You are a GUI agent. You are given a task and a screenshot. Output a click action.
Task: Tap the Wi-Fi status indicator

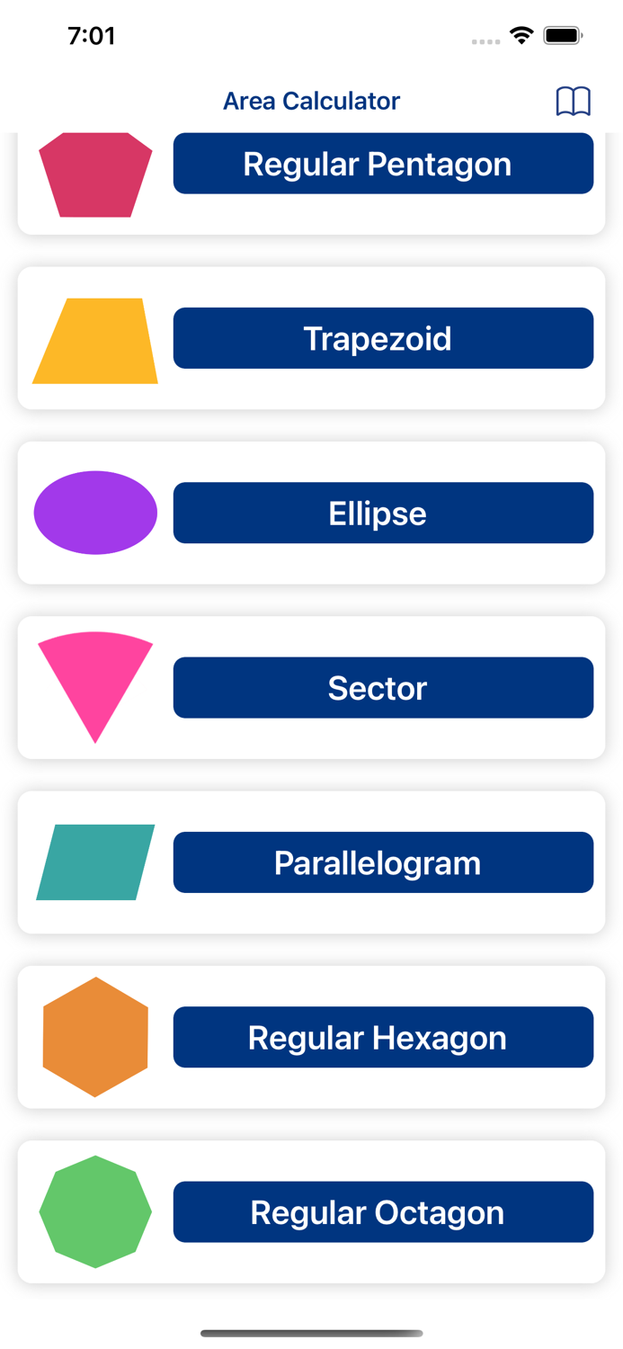(522, 36)
